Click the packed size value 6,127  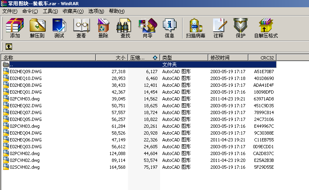(x=152, y=72)
